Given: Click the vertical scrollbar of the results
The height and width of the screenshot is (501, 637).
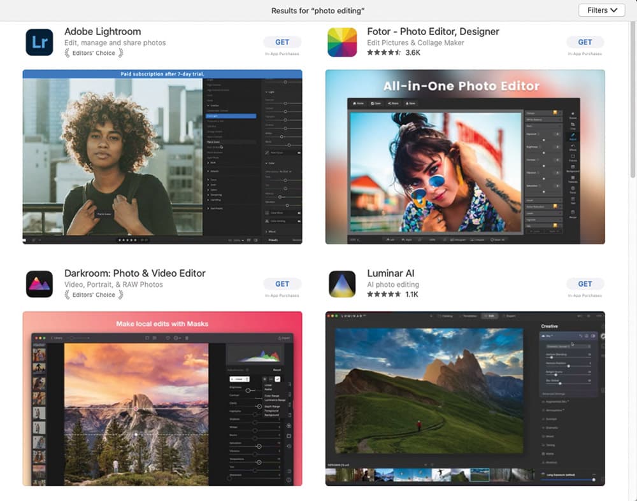Looking at the screenshot, I should tap(633, 99).
